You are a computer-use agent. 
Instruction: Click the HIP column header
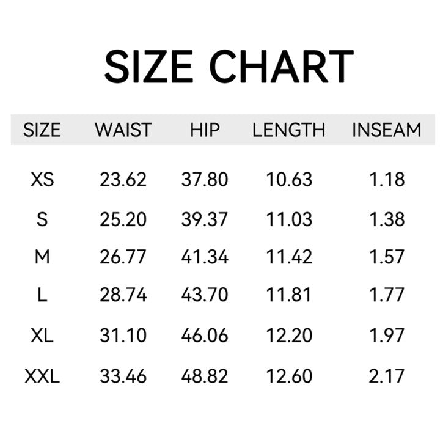click(x=204, y=130)
